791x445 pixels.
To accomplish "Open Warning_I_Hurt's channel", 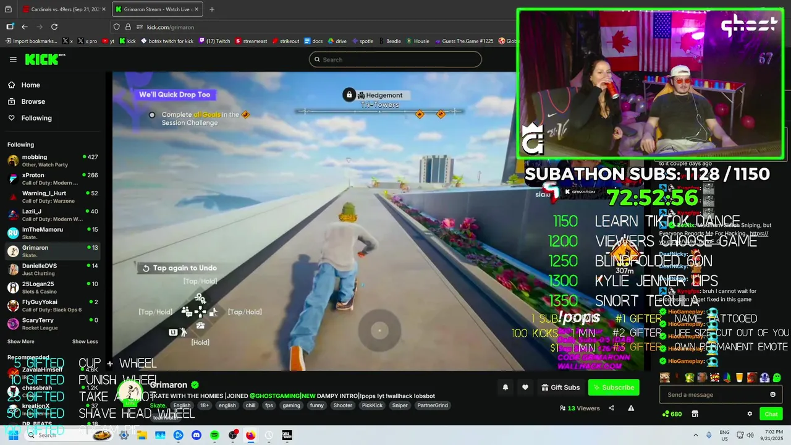I will (x=53, y=197).
